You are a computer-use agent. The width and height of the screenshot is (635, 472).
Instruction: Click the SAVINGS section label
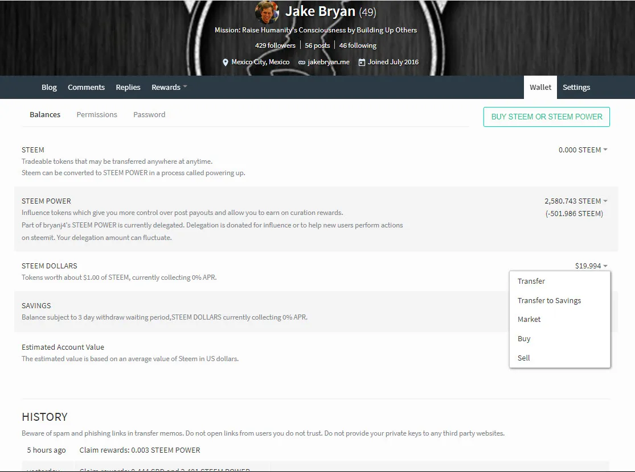[x=36, y=305]
